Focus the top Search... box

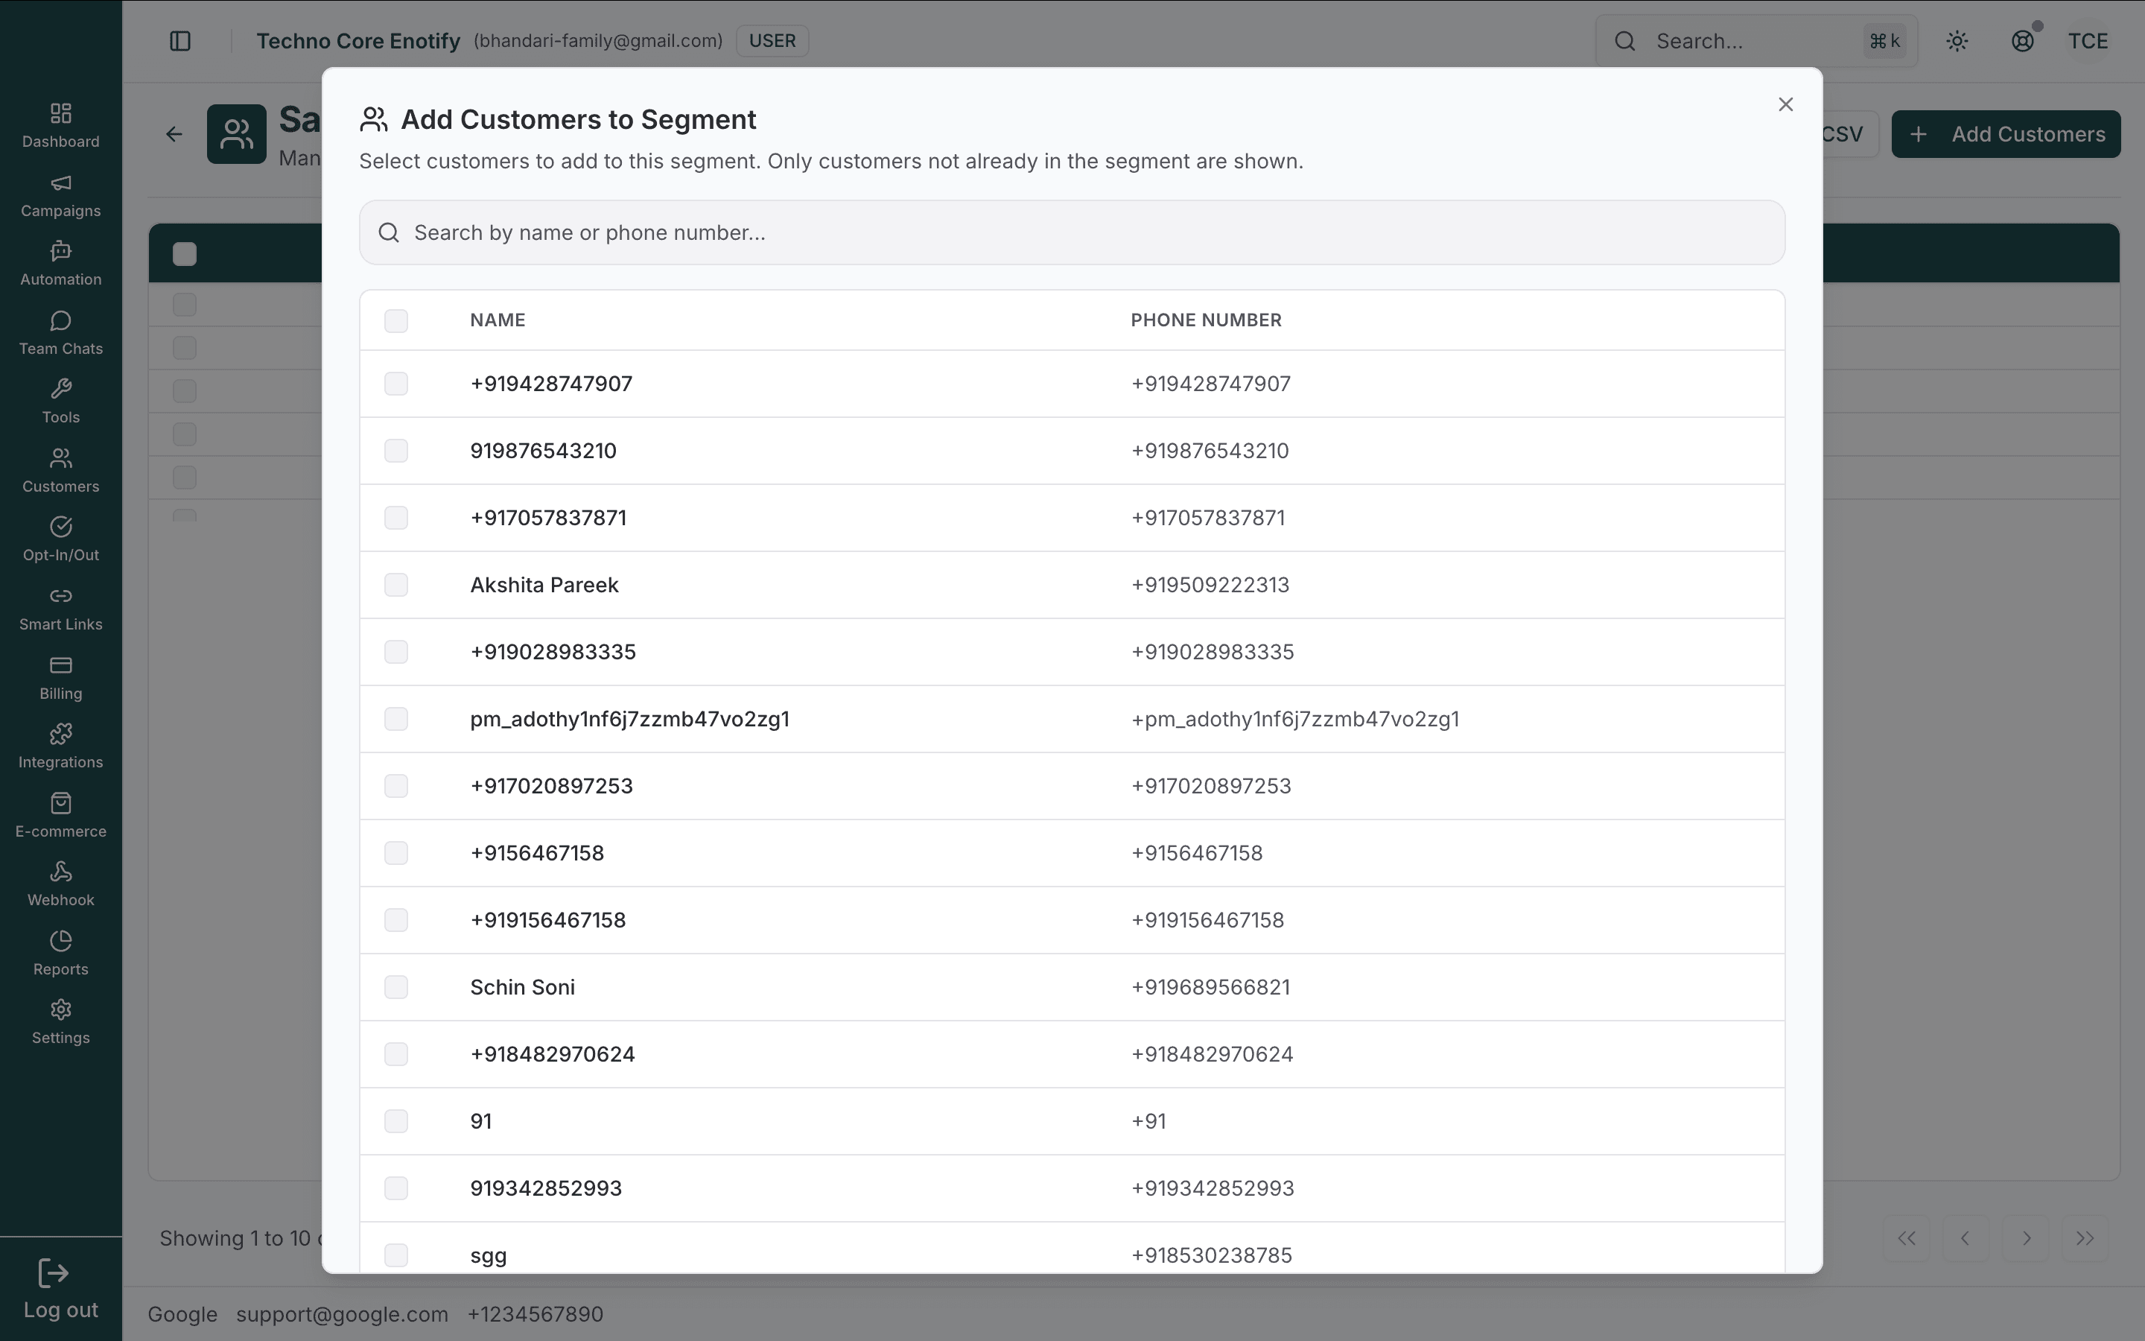pos(1756,41)
